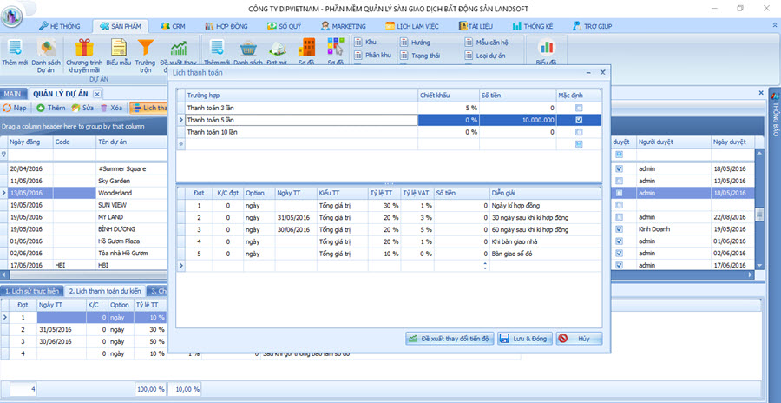Open Chương trình khuyến mãi gift icon
781x403 pixels.
[x=84, y=50]
